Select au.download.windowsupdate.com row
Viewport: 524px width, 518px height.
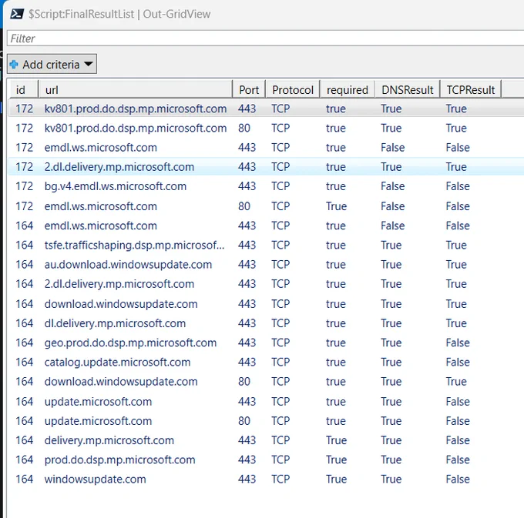pyautogui.click(x=266, y=264)
